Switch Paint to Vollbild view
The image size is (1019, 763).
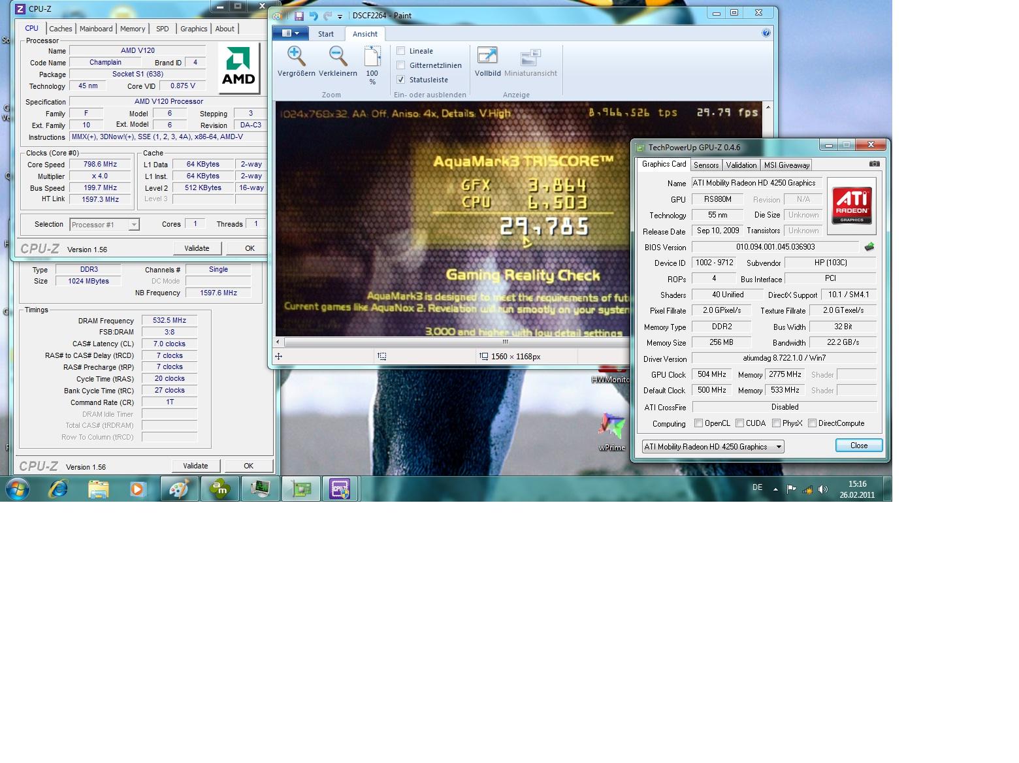[x=487, y=62]
